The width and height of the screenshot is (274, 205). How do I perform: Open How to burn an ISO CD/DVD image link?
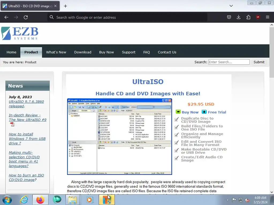tap(26, 178)
